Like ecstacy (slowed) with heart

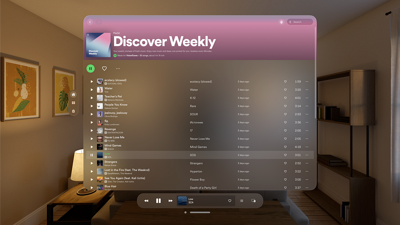[285, 81]
